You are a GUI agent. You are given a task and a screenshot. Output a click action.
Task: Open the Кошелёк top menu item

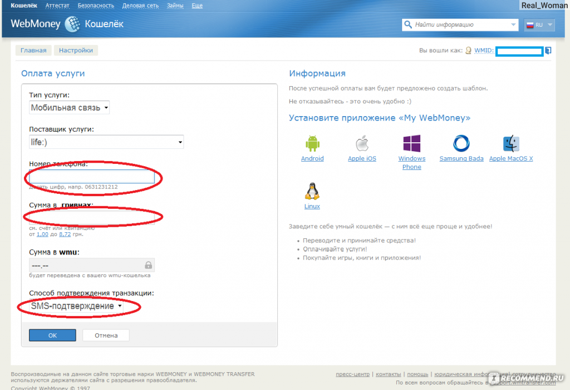click(x=24, y=6)
